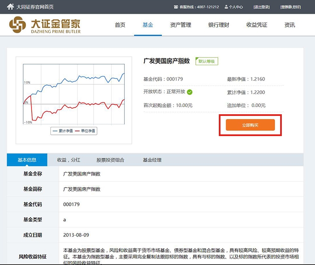Switch to 收益，分红 tab
Screen dimensions: 315x265
(69, 160)
